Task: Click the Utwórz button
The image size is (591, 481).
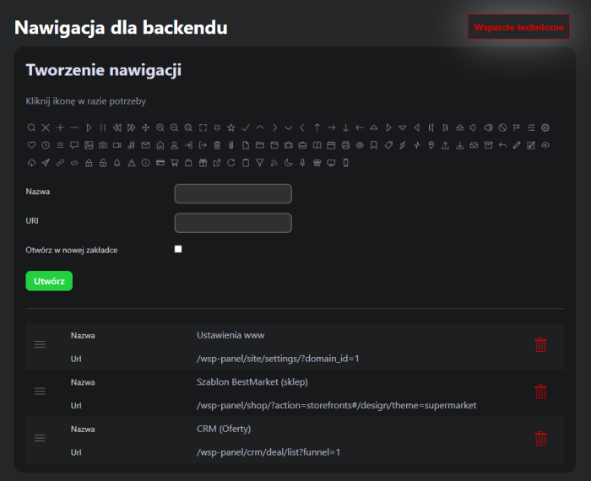Action: (49, 281)
